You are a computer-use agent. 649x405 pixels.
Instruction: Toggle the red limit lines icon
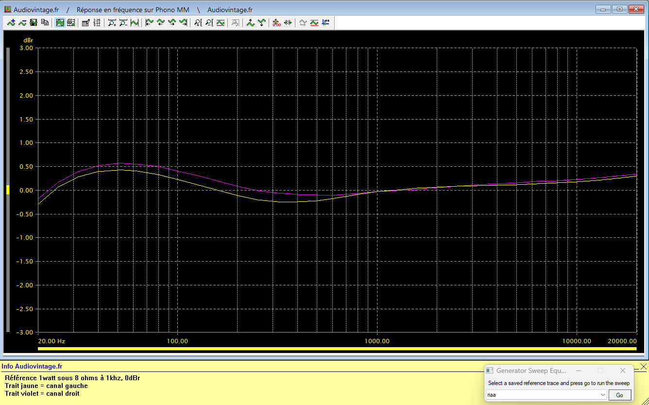pyautogui.click(x=314, y=22)
